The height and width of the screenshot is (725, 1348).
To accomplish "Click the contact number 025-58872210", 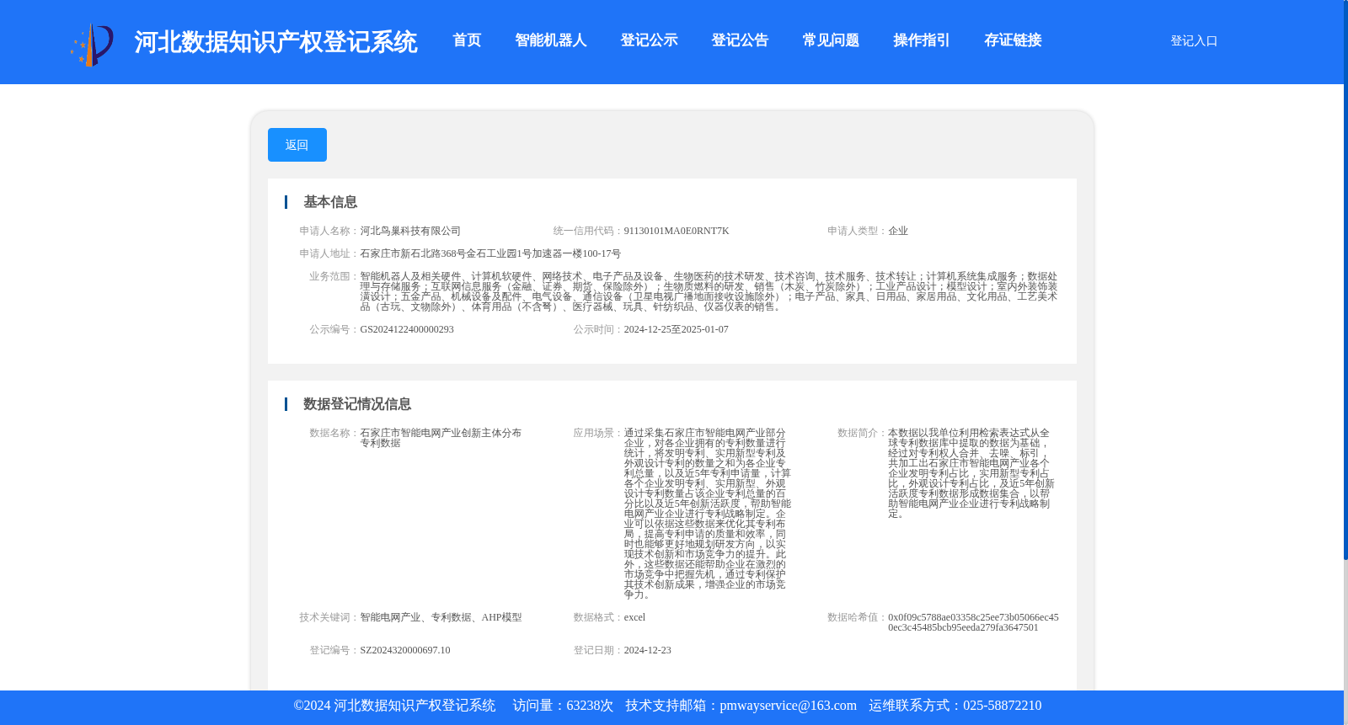I will pyautogui.click(x=1002, y=706).
